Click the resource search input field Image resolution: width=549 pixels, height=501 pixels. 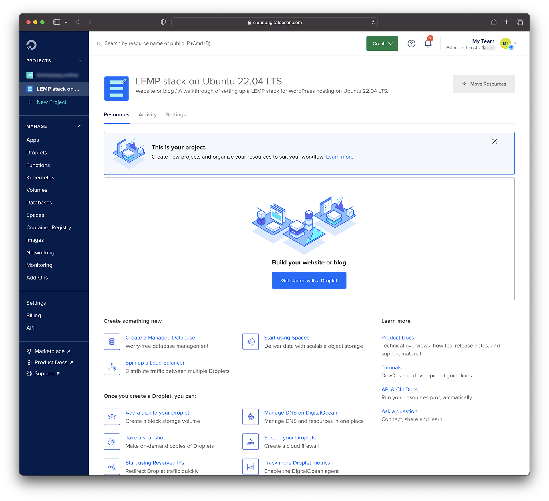pos(226,43)
